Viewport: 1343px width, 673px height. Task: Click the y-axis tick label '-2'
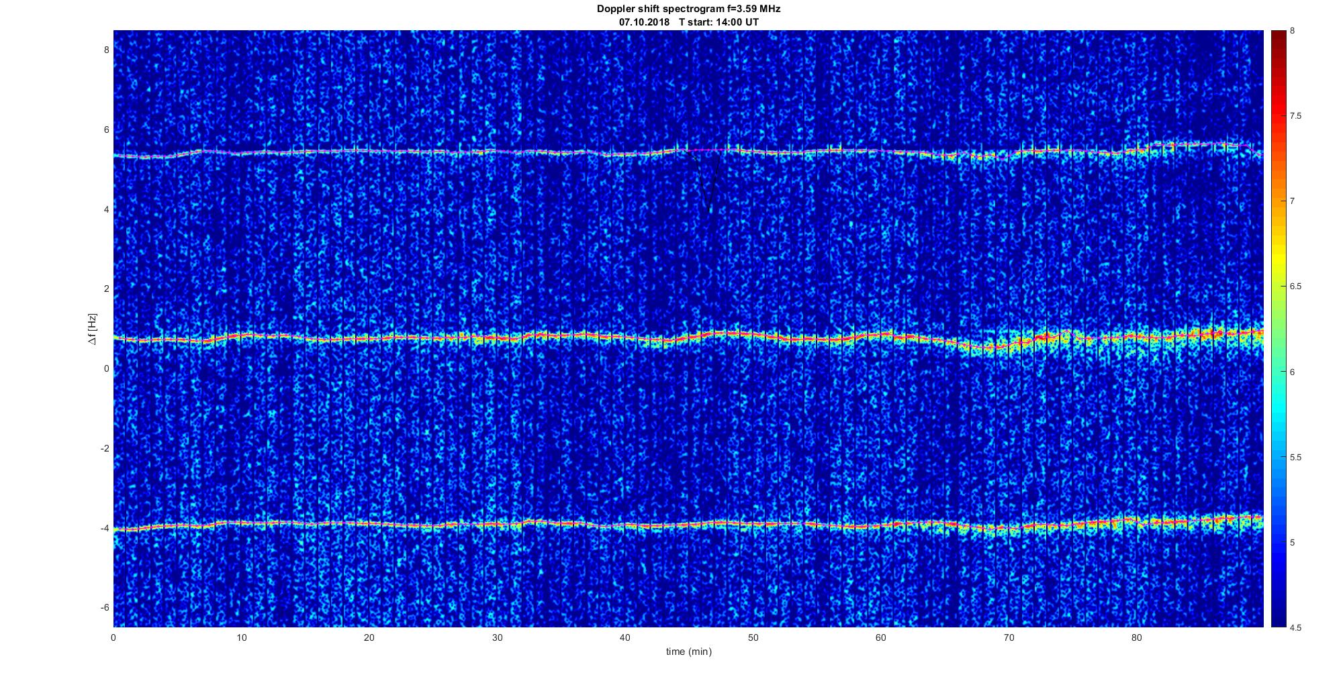(x=105, y=448)
